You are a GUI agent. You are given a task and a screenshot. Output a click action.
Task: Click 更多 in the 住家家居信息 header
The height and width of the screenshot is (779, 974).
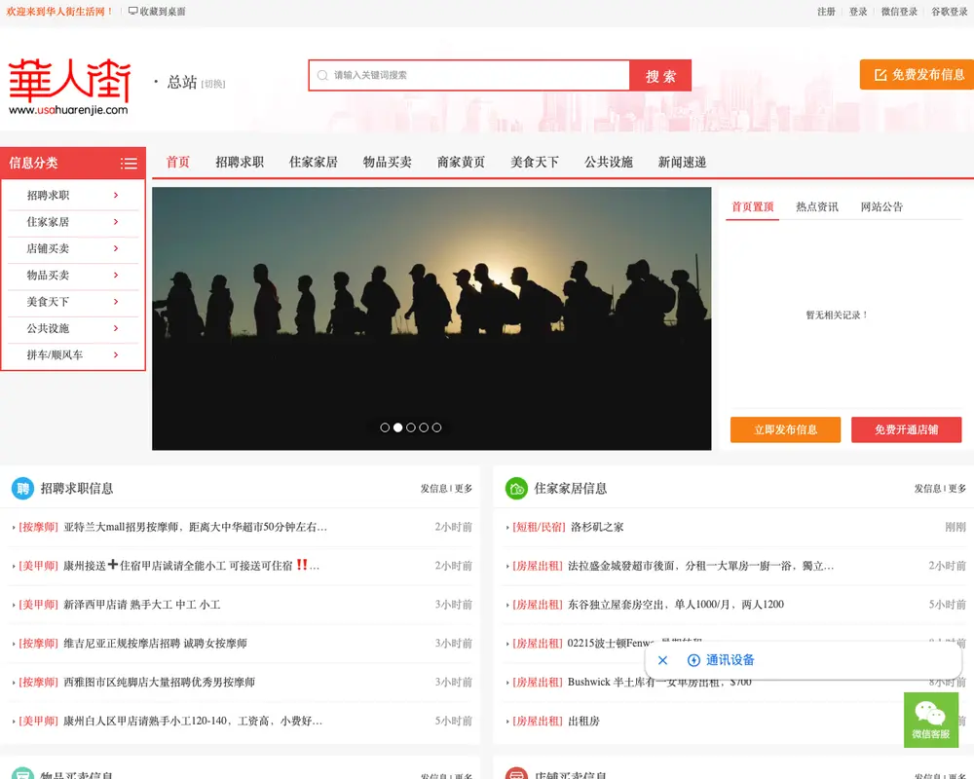click(x=957, y=489)
